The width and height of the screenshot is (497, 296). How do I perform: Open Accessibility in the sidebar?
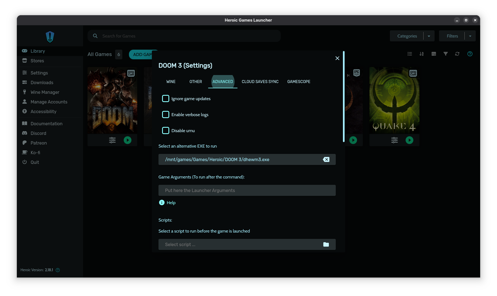click(50, 111)
